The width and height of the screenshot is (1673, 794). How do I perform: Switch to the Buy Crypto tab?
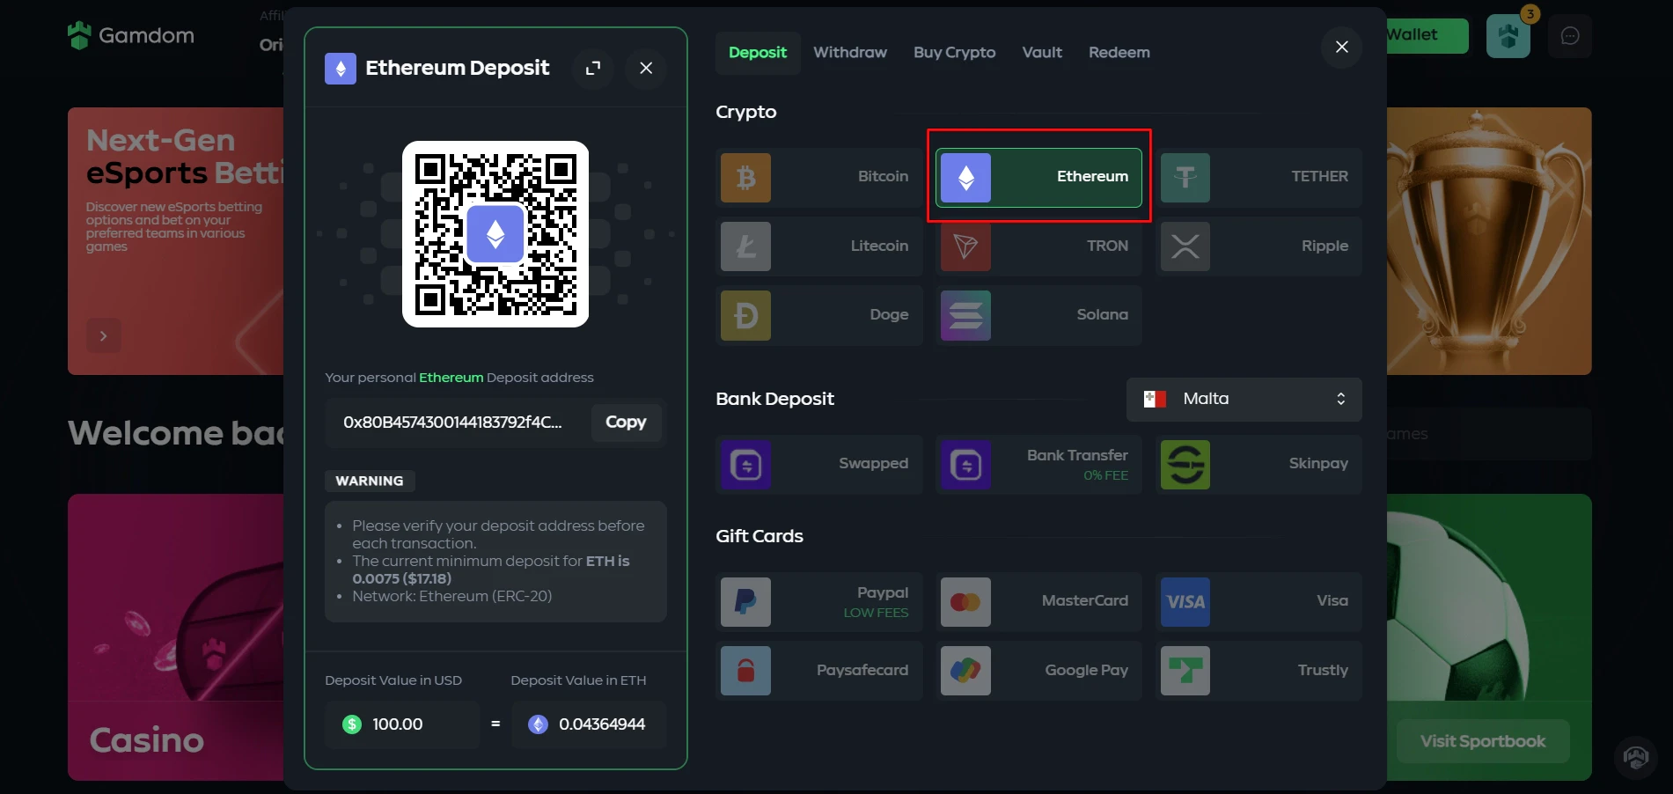[x=954, y=53]
